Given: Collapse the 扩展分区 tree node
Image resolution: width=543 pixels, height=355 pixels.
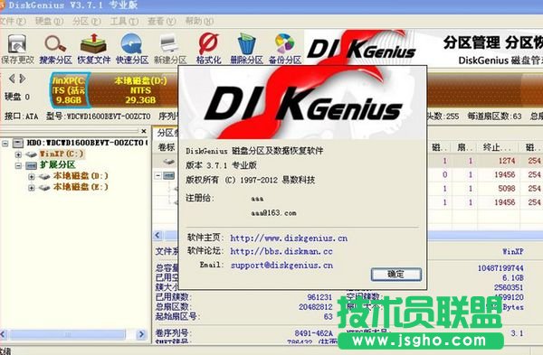Looking at the screenshot, I should click(x=18, y=165).
